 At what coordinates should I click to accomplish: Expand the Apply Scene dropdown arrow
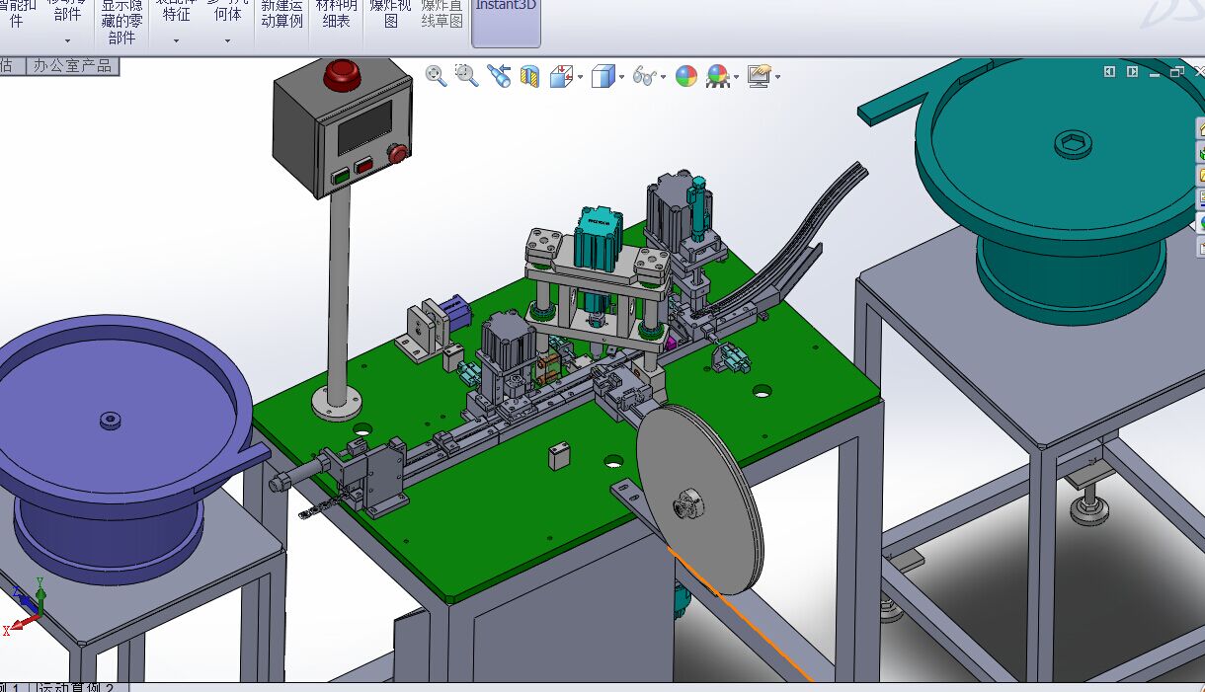pyautogui.click(x=737, y=77)
